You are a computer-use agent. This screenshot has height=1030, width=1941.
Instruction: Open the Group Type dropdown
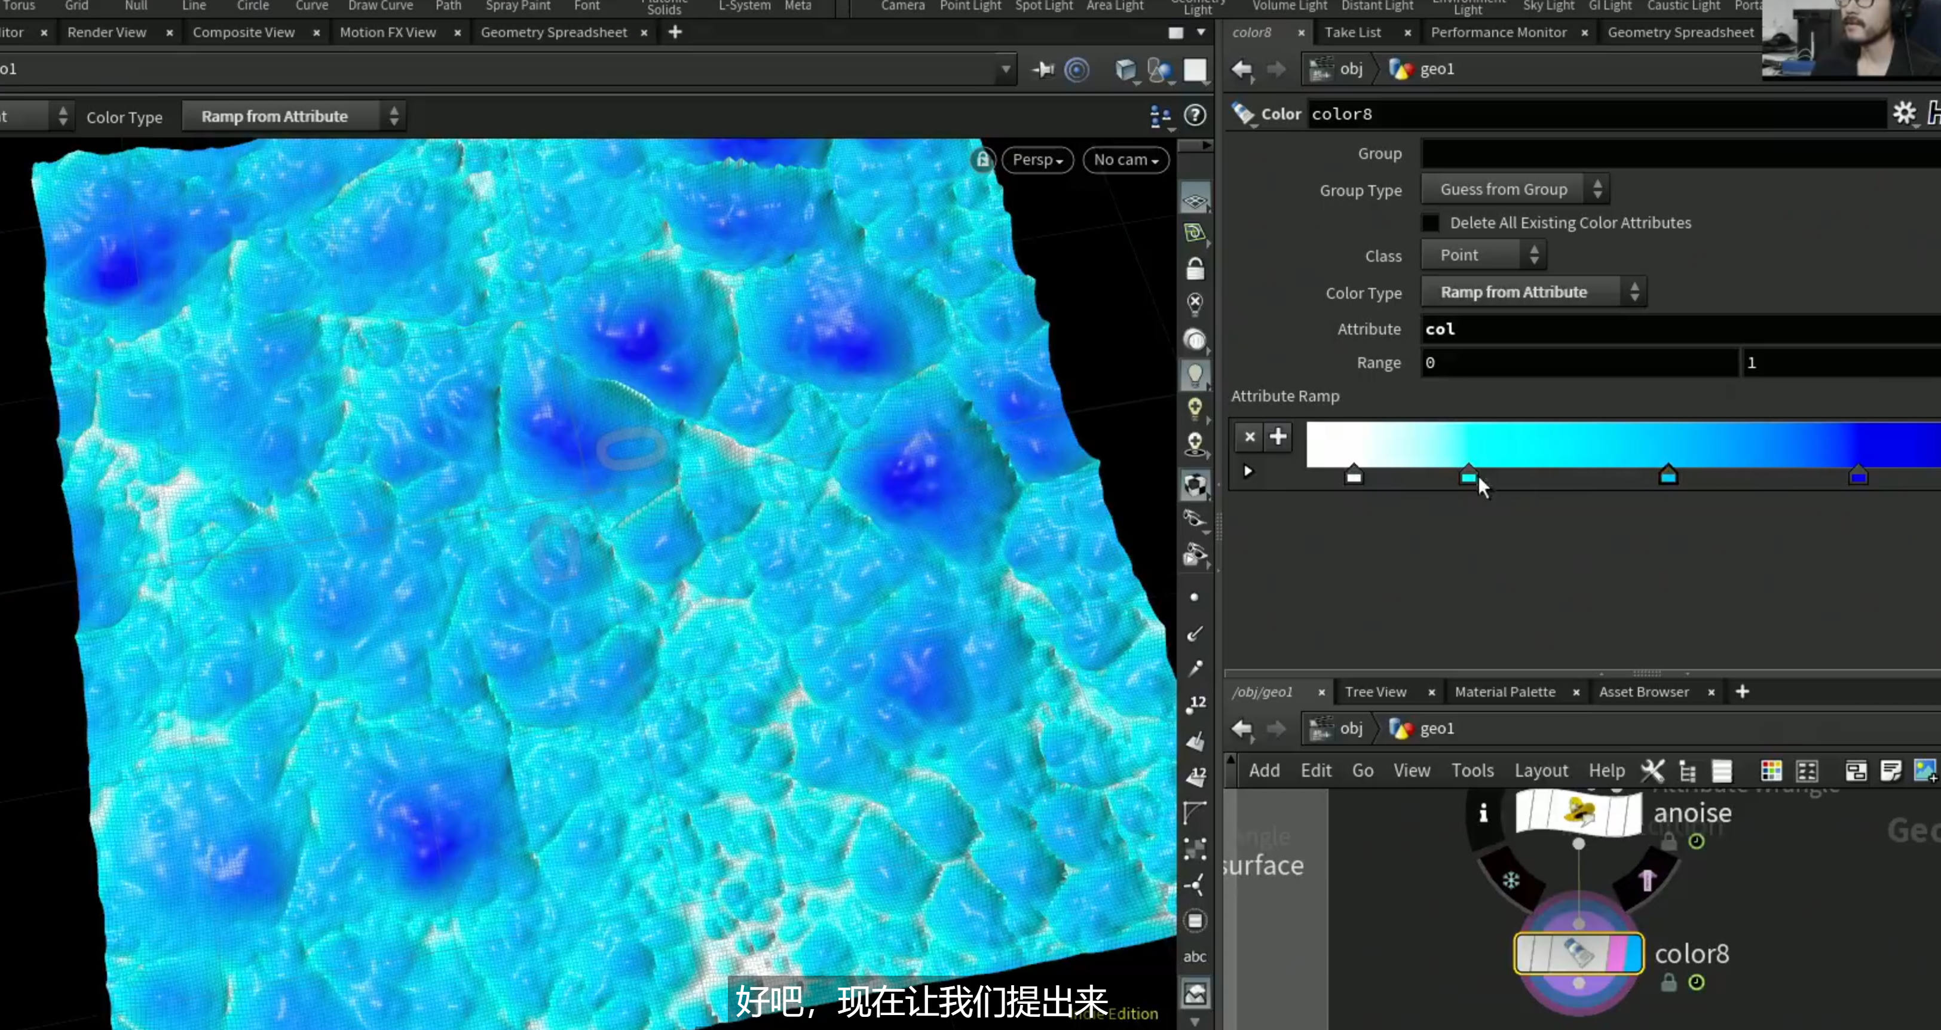tap(1514, 189)
